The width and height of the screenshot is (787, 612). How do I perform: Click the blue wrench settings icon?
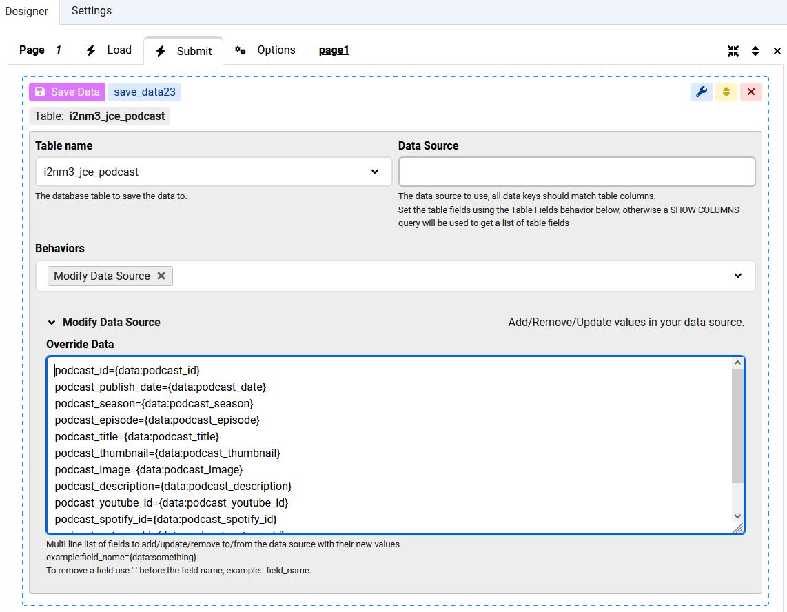[x=701, y=92]
